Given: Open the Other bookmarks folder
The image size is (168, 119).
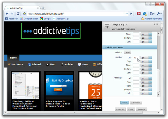Looking at the screenshot, I should (151, 19).
